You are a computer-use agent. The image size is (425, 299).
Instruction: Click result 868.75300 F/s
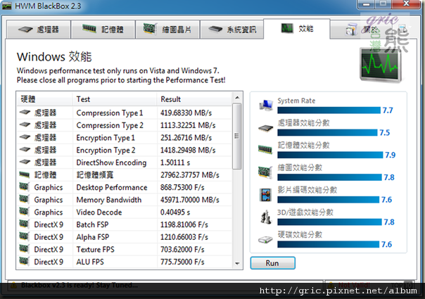coord(182,187)
